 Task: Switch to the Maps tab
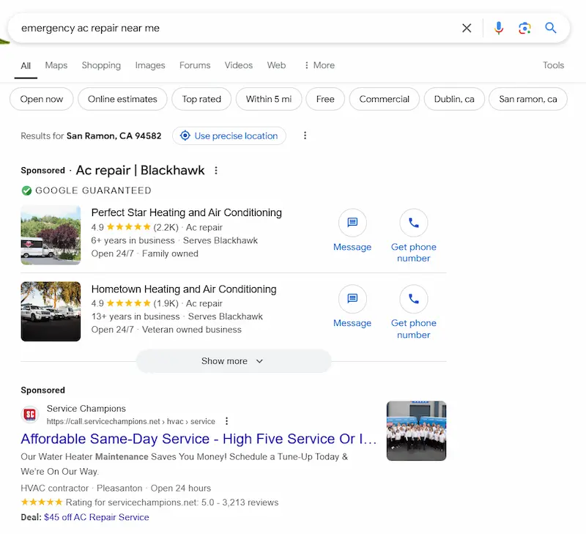click(x=56, y=65)
